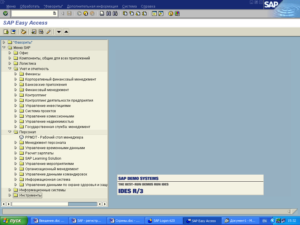Image resolution: width=300 pixels, height=225 pixels.
Task: Expand the Расчет зарплаты folder
Action: click(x=16, y=153)
